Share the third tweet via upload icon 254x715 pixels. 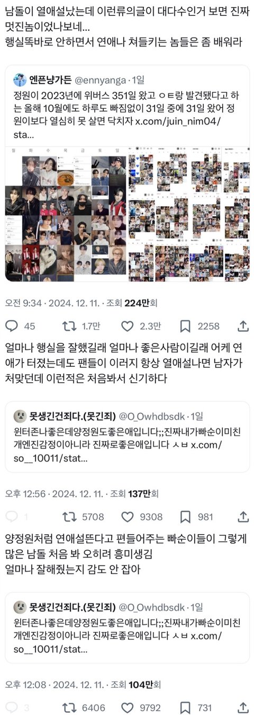[243, 707]
